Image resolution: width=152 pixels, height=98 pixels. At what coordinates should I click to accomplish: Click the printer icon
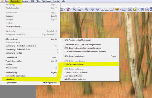point(147,9)
